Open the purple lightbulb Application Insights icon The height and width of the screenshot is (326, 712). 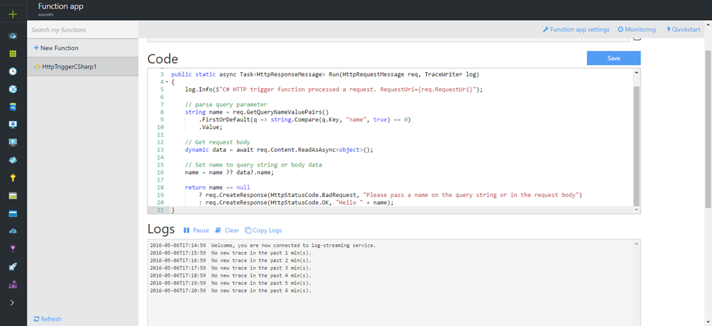click(x=13, y=248)
